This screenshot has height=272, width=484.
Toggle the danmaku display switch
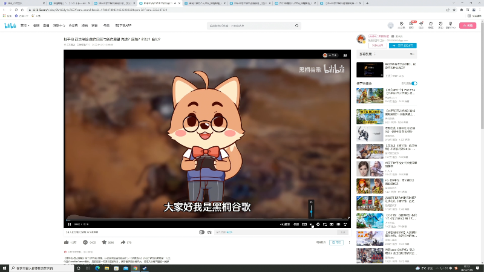pyautogui.click(x=201, y=232)
